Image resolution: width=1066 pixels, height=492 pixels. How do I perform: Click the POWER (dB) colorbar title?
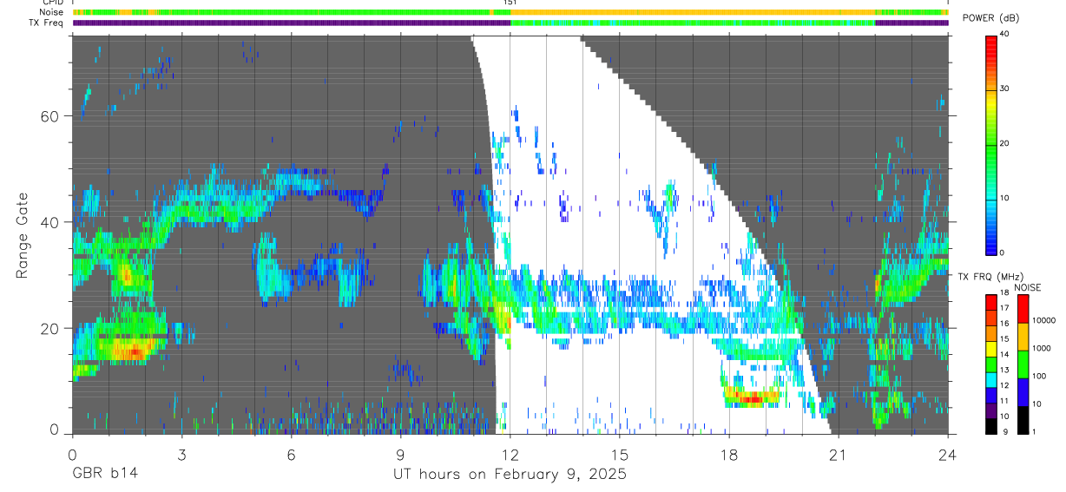point(991,18)
